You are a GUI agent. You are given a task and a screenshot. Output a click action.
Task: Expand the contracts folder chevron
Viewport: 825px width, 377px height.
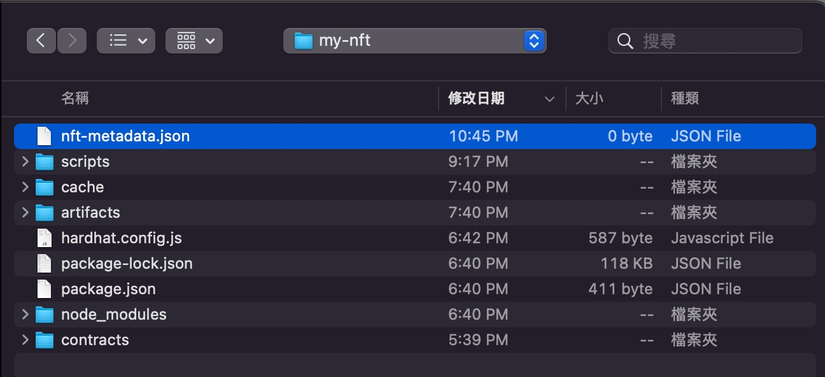click(x=25, y=340)
